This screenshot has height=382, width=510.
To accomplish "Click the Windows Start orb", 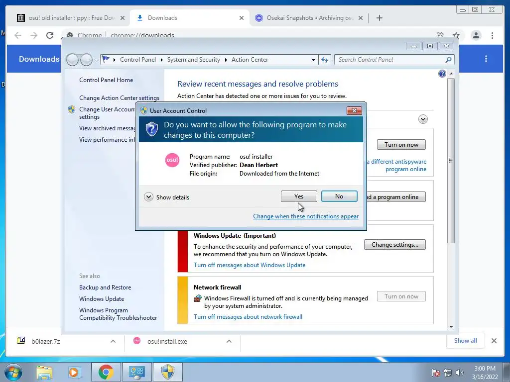I will click(13, 372).
